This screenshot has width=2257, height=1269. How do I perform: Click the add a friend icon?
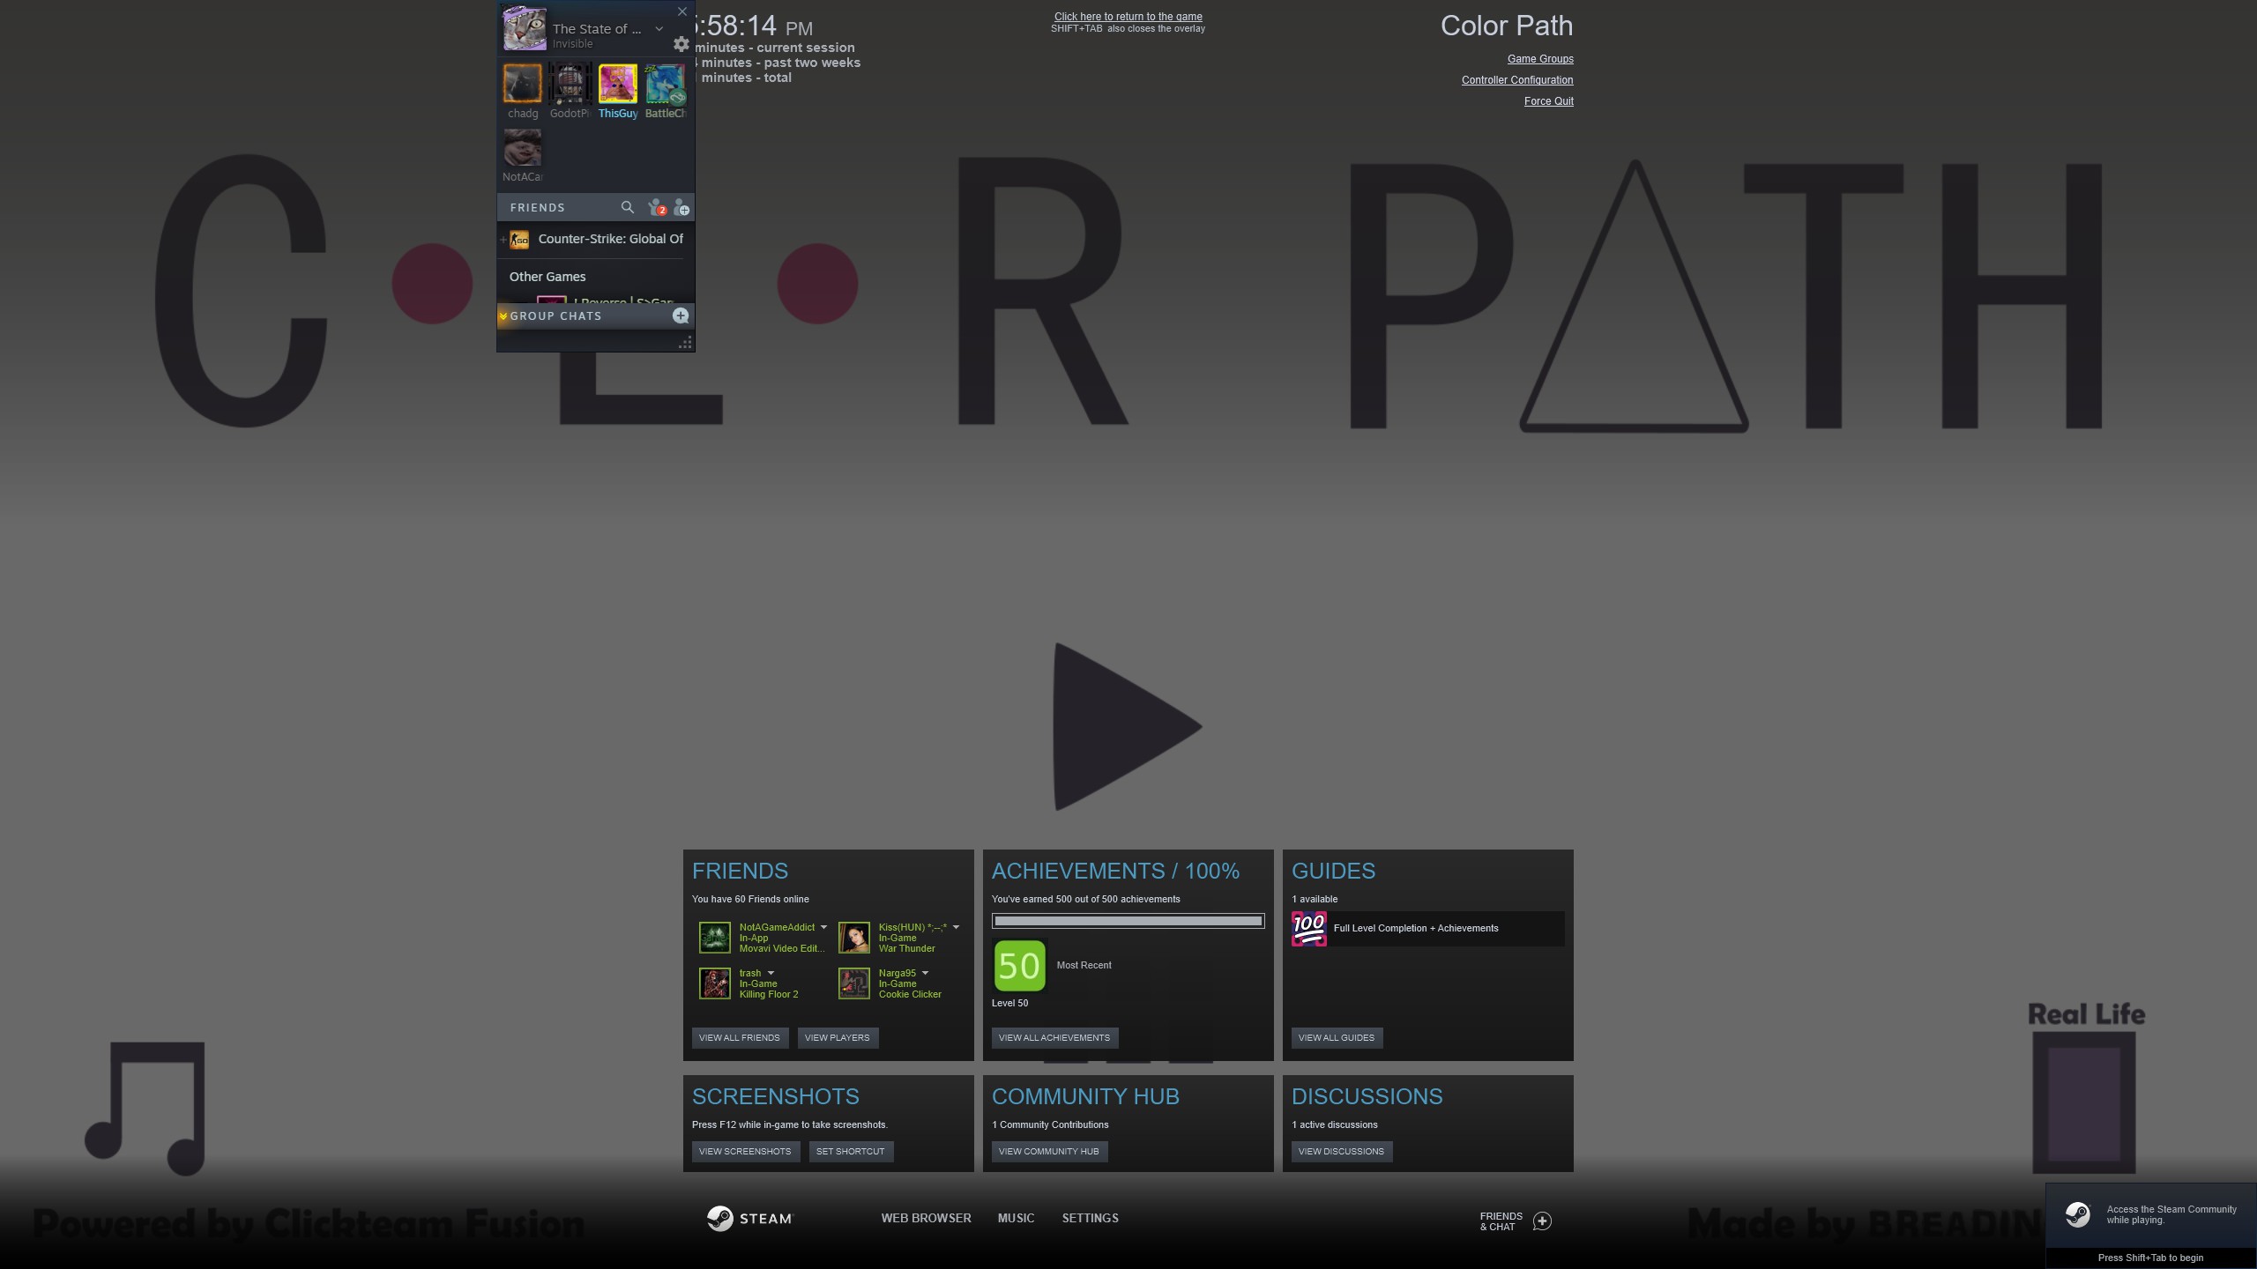click(682, 207)
